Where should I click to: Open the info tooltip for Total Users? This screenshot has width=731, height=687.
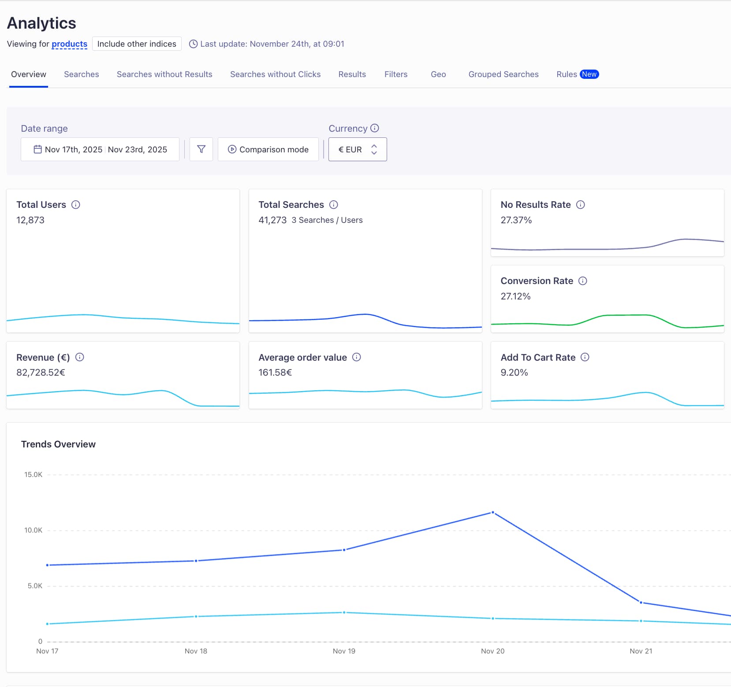tap(75, 204)
